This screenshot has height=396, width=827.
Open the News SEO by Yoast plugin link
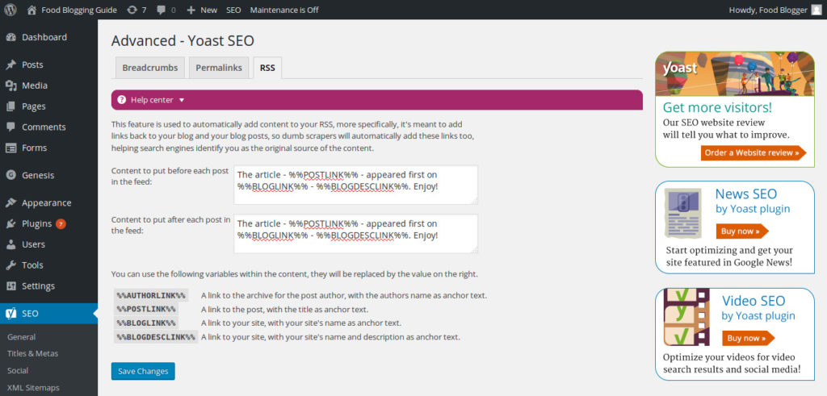click(753, 201)
